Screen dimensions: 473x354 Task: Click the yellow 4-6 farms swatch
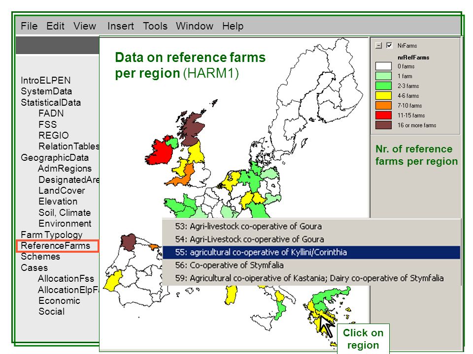(383, 96)
